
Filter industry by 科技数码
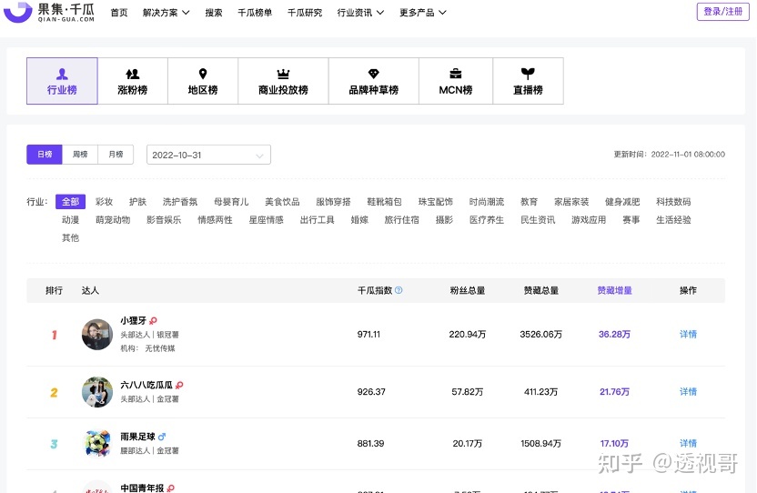673,202
